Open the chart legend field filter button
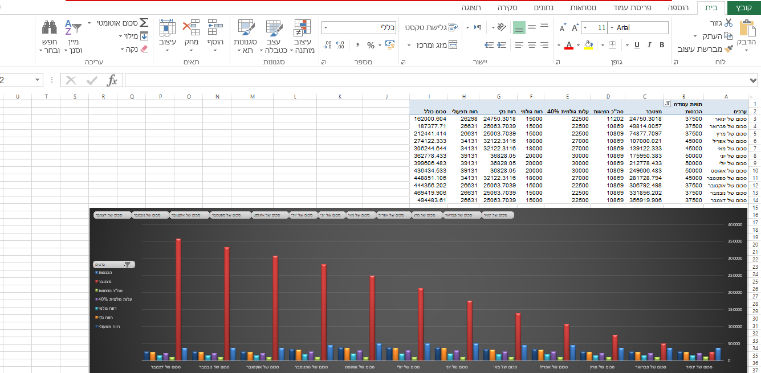 [113, 264]
